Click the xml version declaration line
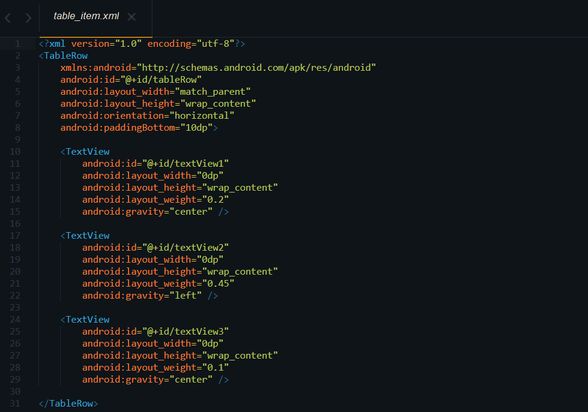This screenshot has width=588, height=412. 142,44
